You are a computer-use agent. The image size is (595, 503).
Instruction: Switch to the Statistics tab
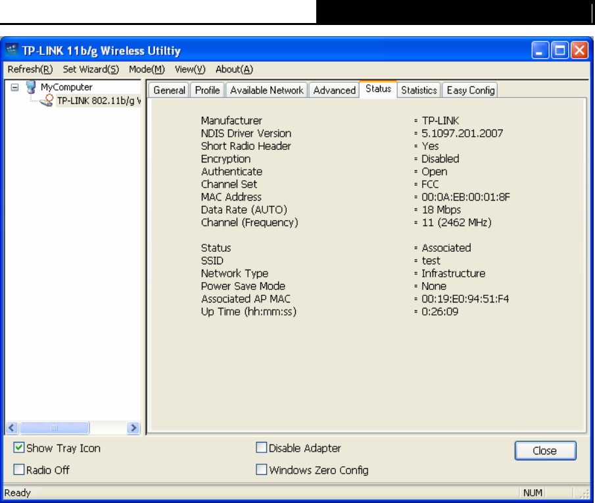tap(419, 90)
